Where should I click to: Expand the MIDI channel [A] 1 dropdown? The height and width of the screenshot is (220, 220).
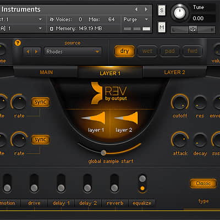(40, 29)
